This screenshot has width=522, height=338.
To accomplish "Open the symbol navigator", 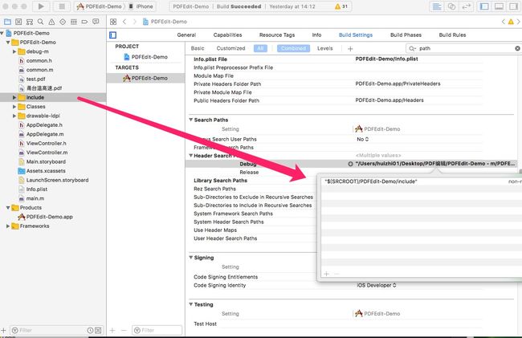I will coord(30,22).
